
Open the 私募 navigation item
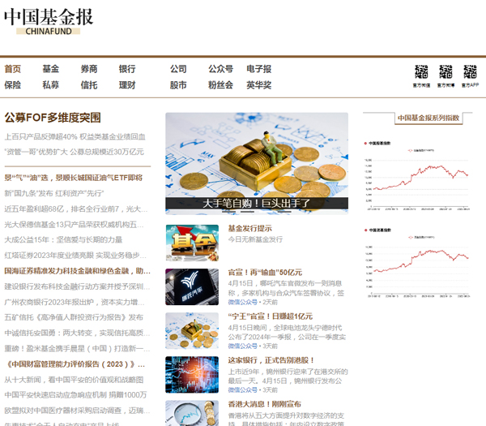51,84
